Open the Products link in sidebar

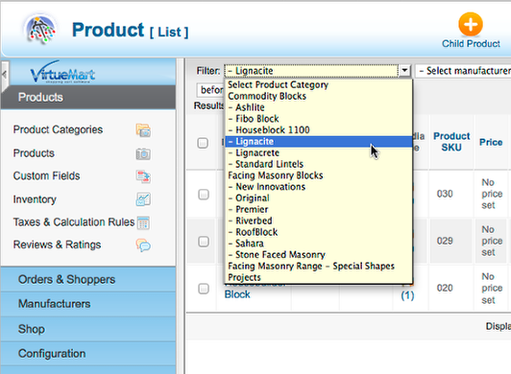[x=34, y=153]
